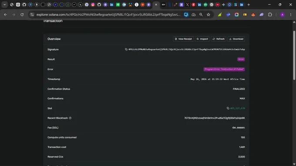
Task: Switch to the X (Twitter) tab
Action: [x=188, y=5]
